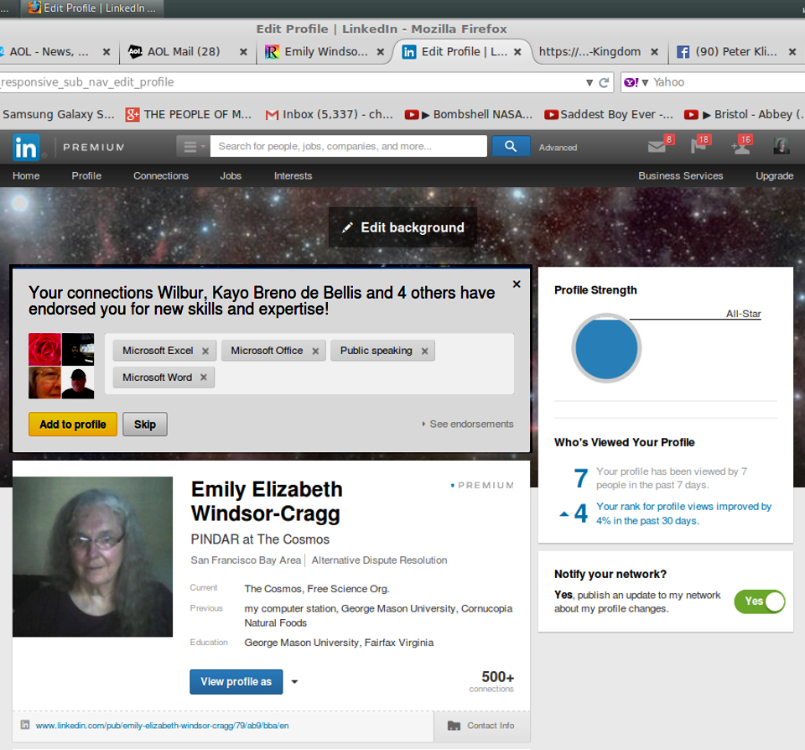Toggle the Notify your network switch
This screenshot has width=805, height=750.
(x=760, y=602)
